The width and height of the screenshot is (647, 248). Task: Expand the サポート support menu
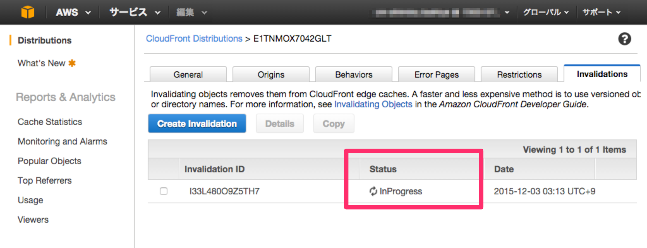(x=602, y=13)
